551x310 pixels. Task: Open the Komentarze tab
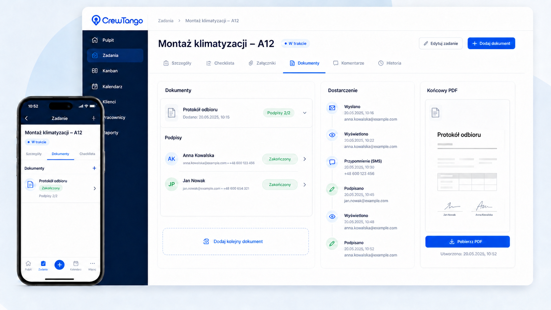pyautogui.click(x=349, y=63)
